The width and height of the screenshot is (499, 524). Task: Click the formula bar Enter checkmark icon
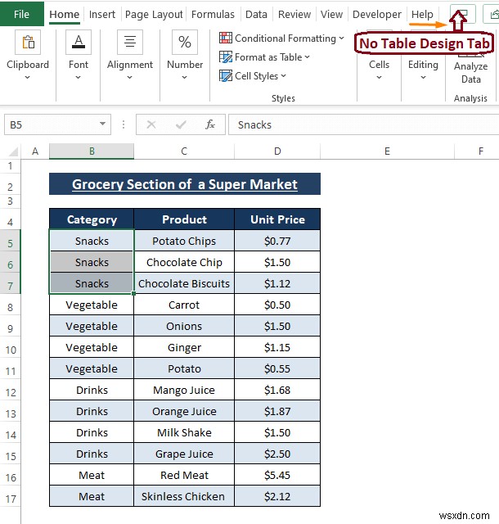[x=181, y=124]
